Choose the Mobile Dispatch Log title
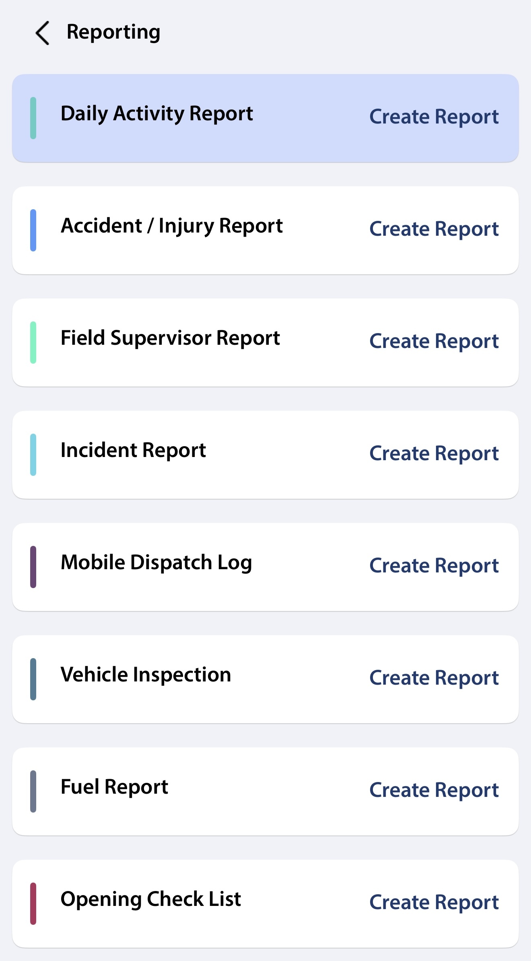Viewport: 531px width, 961px height. coord(156,563)
